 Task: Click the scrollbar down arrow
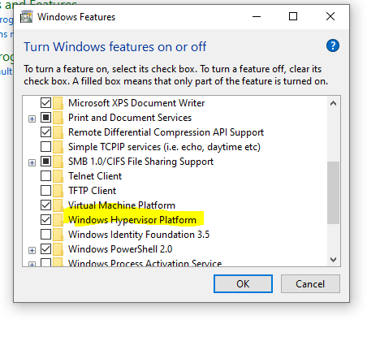pos(334,260)
